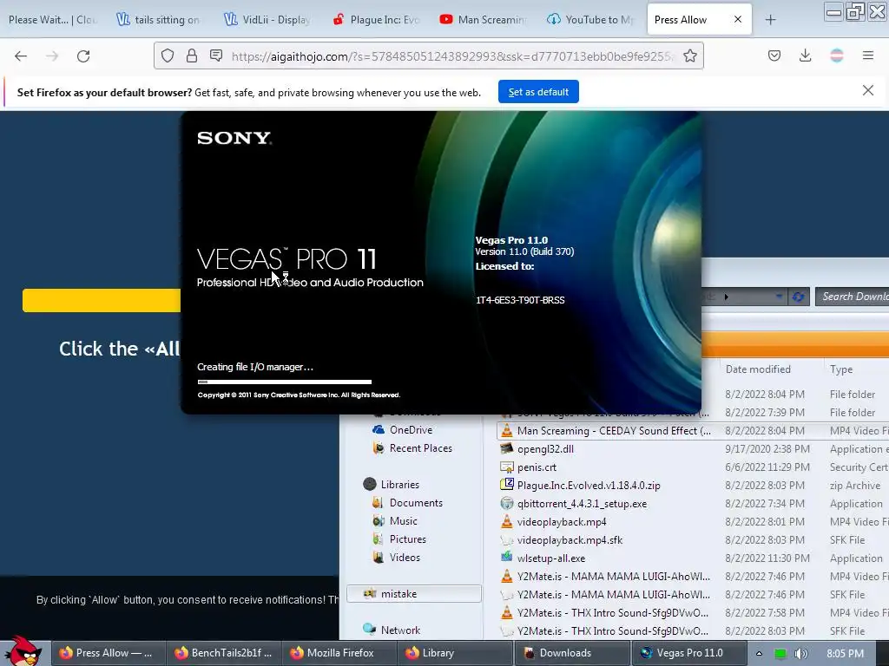This screenshot has width=889, height=666.
Task: Click VLC icon of Man Screaming file
Action: click(506, 430)
